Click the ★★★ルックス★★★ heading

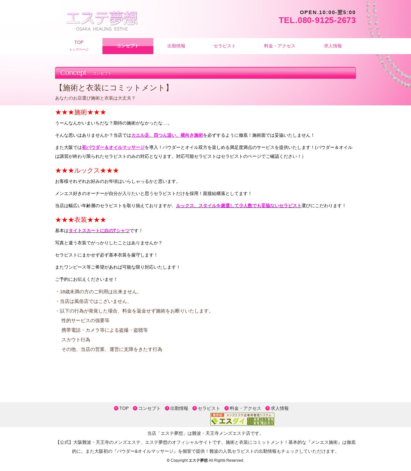click(x=87, y=171)
